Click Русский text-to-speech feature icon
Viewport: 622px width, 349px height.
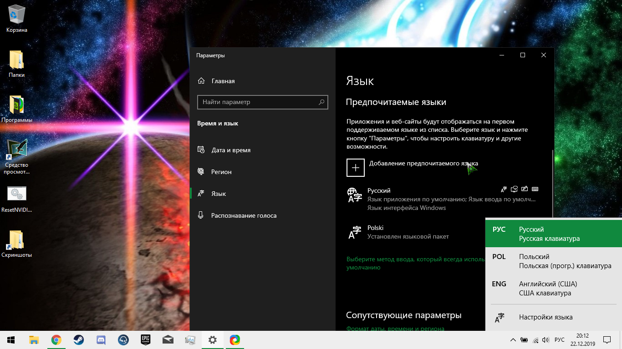coord(514,189)
